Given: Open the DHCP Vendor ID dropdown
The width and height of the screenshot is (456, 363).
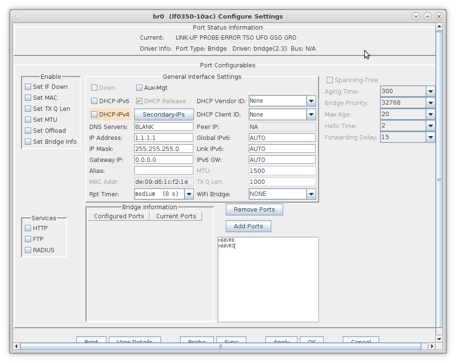Looking at the screenshot, I should coord(311,101).
